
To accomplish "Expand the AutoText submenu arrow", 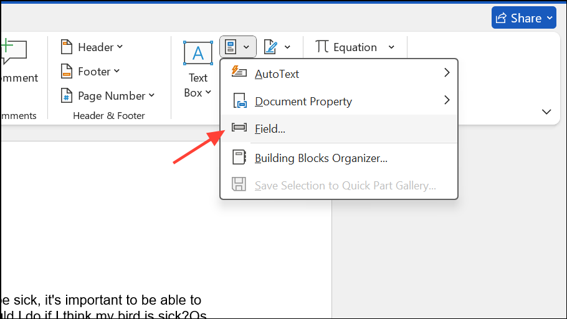I will point(446,74).
